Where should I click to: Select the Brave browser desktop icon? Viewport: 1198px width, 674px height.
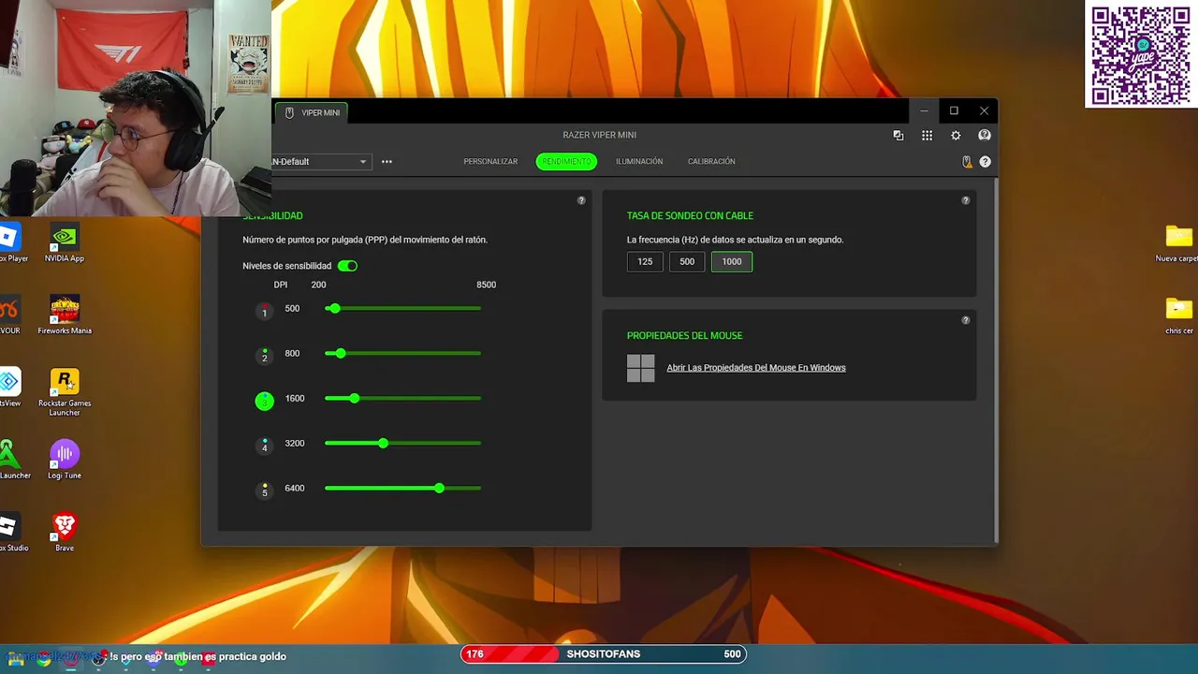(x=65, y=532)
